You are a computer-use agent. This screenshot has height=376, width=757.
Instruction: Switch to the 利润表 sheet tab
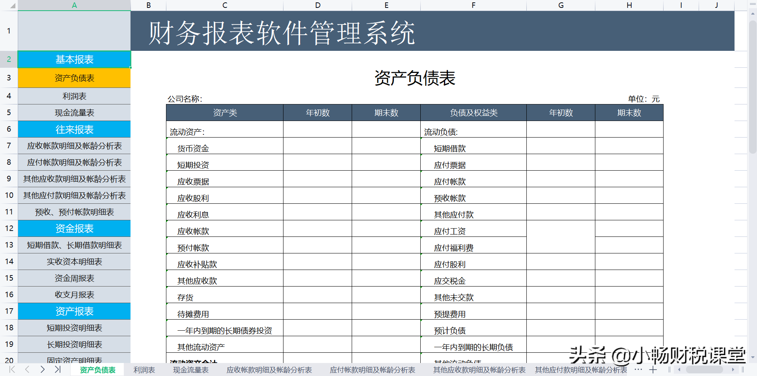click(144, 370)
